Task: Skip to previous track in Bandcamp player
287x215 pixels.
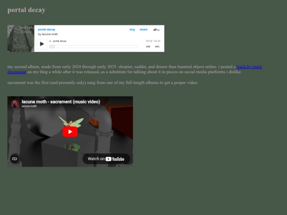Action: [148, 47]
